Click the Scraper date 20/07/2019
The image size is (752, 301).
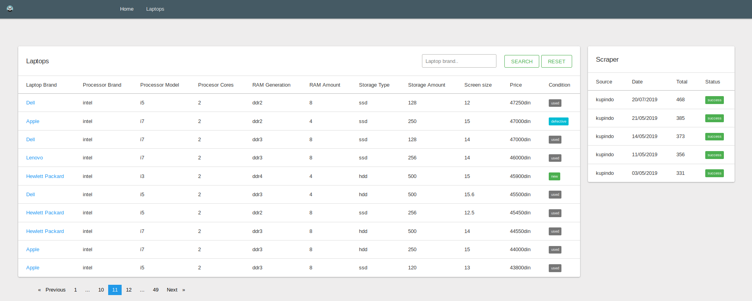(645, 100)
